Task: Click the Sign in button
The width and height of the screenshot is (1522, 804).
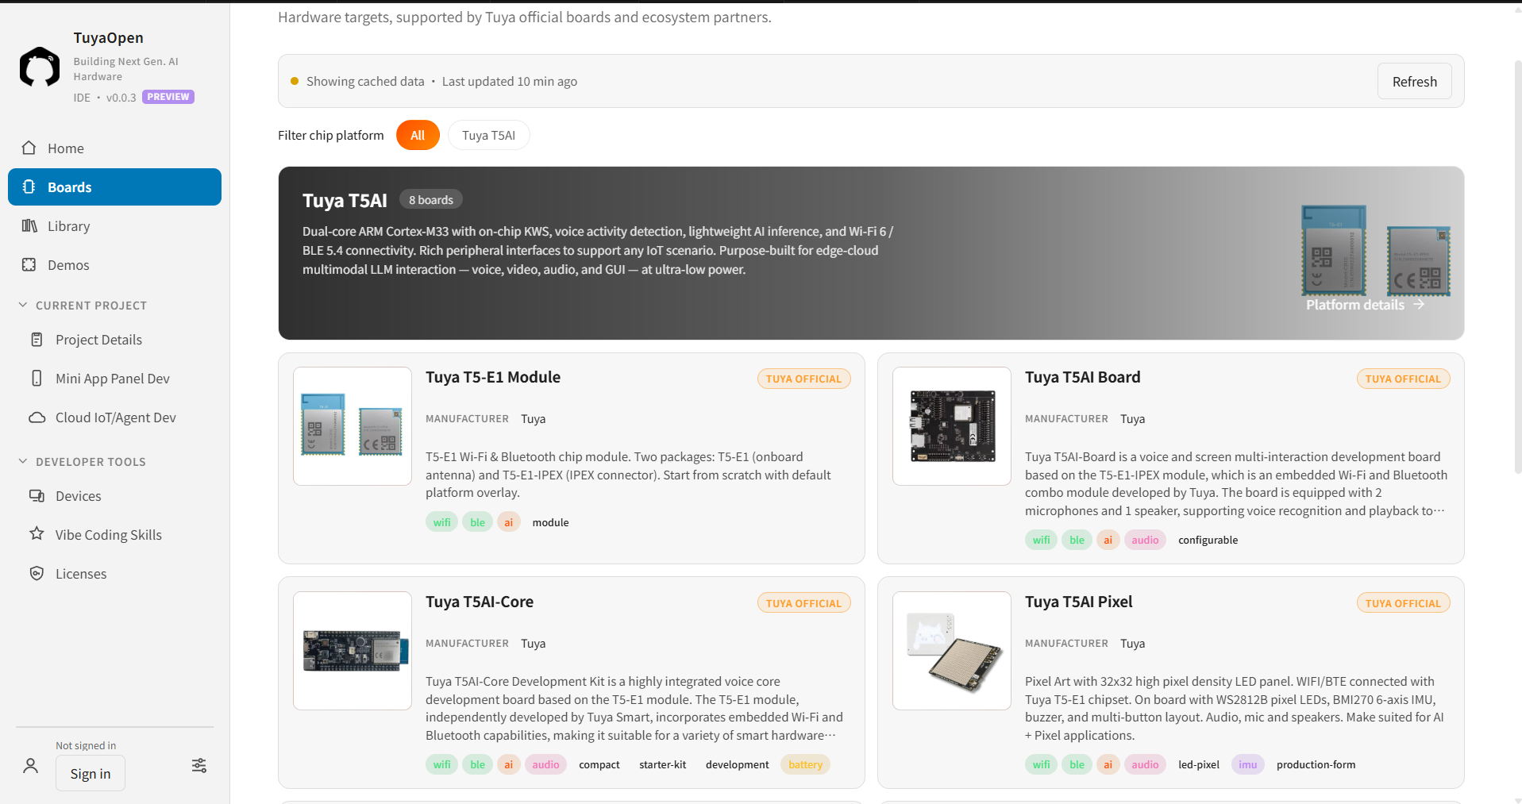Action: click(x=91, y=773)
